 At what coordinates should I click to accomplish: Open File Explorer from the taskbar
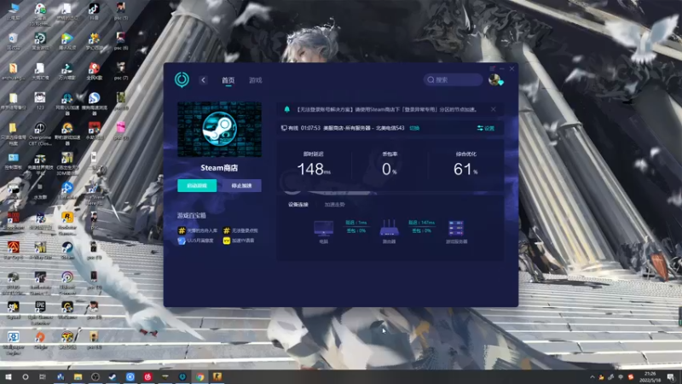[78, 377]
